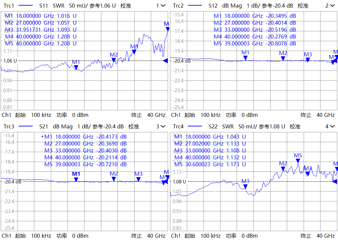Expand the Trc2 window dropdown chevron
The height and width of the screenshot is (240, 338).
332,6
